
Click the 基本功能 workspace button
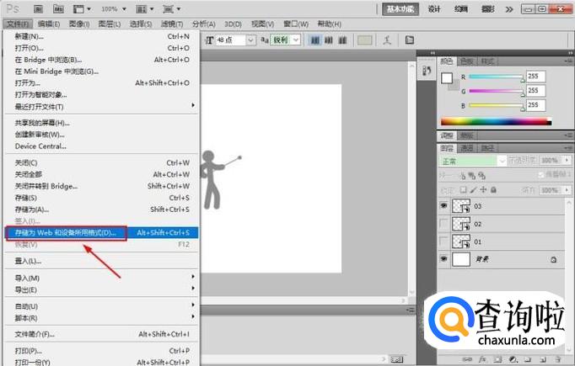[400, 8]
